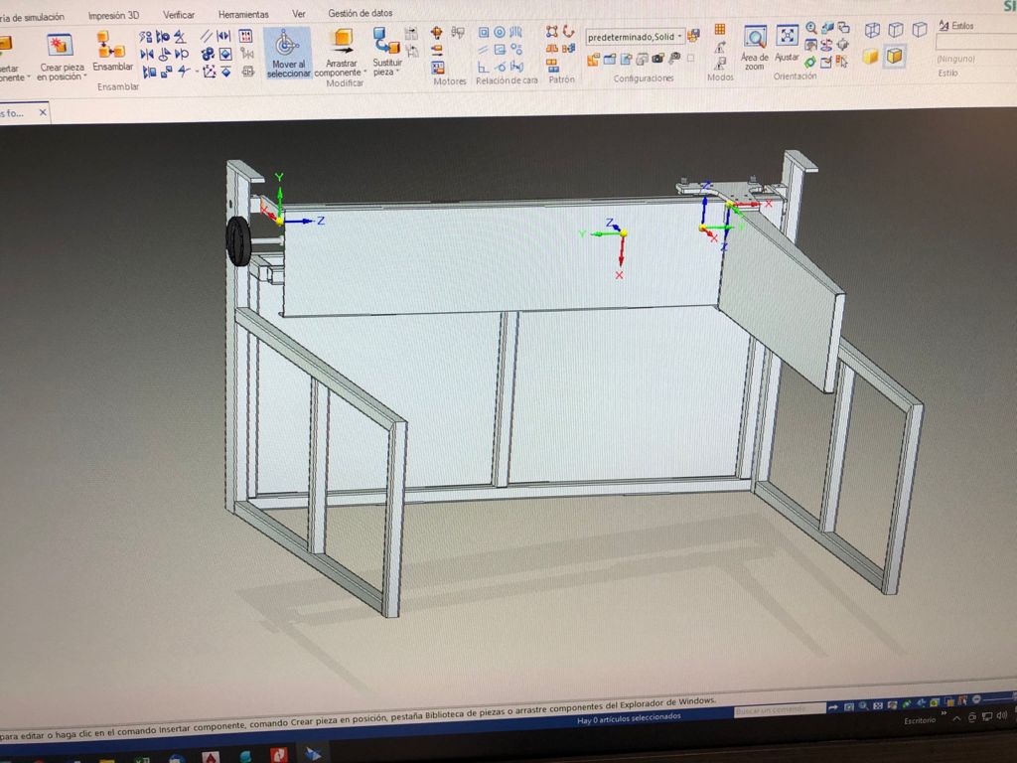The image size is (1017, 763).
Task: Click the network tray icon
Action: (x=986, y=717)
